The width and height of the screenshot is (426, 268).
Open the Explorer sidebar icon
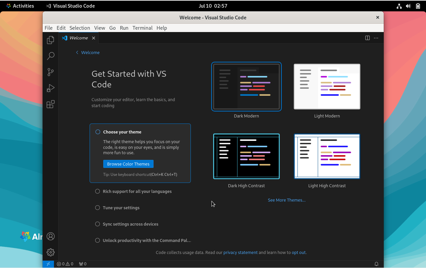[50, 40]
